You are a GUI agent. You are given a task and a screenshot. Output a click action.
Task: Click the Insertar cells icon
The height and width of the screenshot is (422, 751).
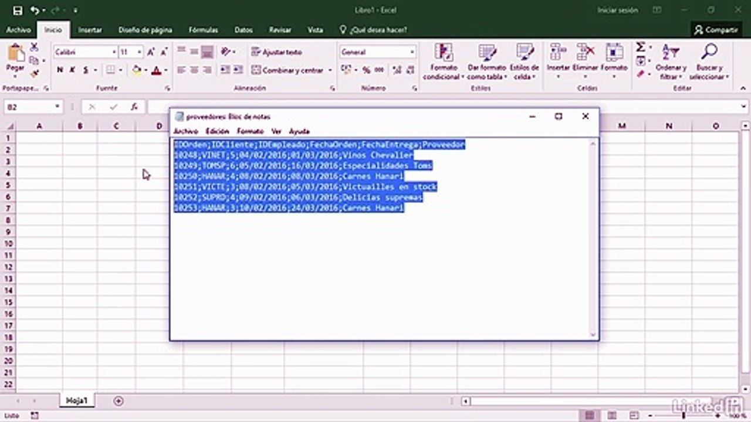click(558, 53)
